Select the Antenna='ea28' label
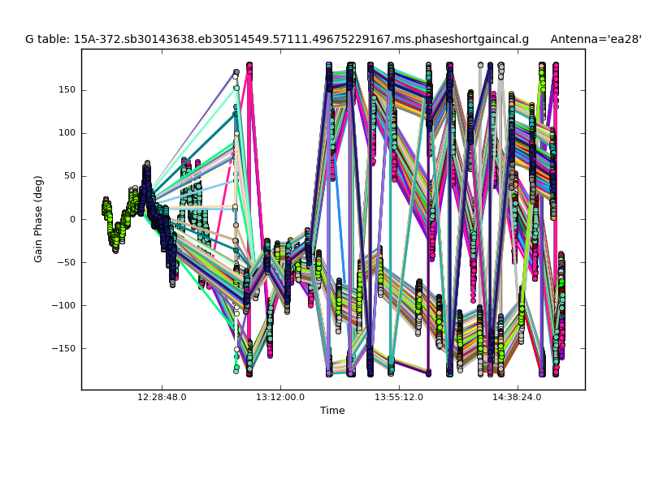The image size is (650, 487). click(596, 39)
